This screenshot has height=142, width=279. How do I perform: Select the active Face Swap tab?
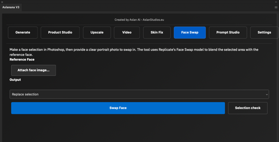(190, 32)
